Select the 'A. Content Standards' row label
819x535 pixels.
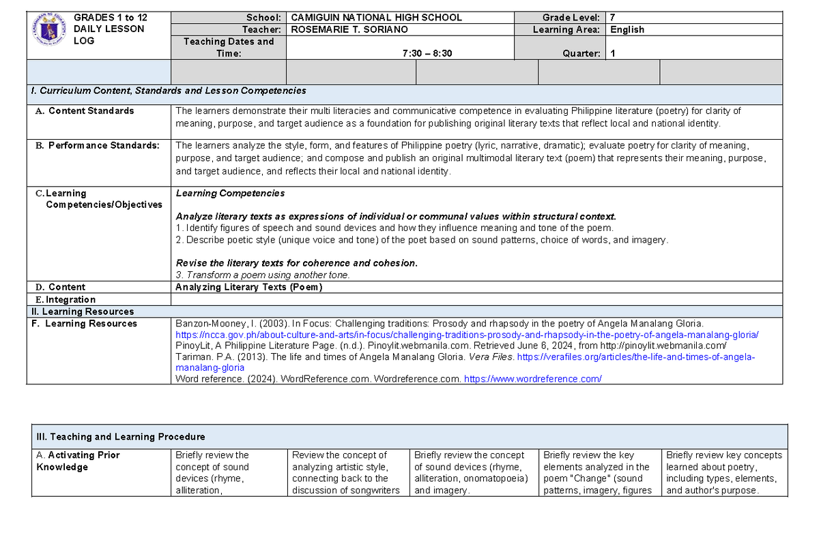(85, 110)
